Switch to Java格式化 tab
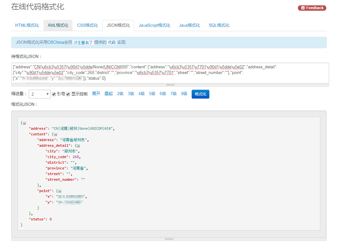The image size is (343, 244). [189, 25]
